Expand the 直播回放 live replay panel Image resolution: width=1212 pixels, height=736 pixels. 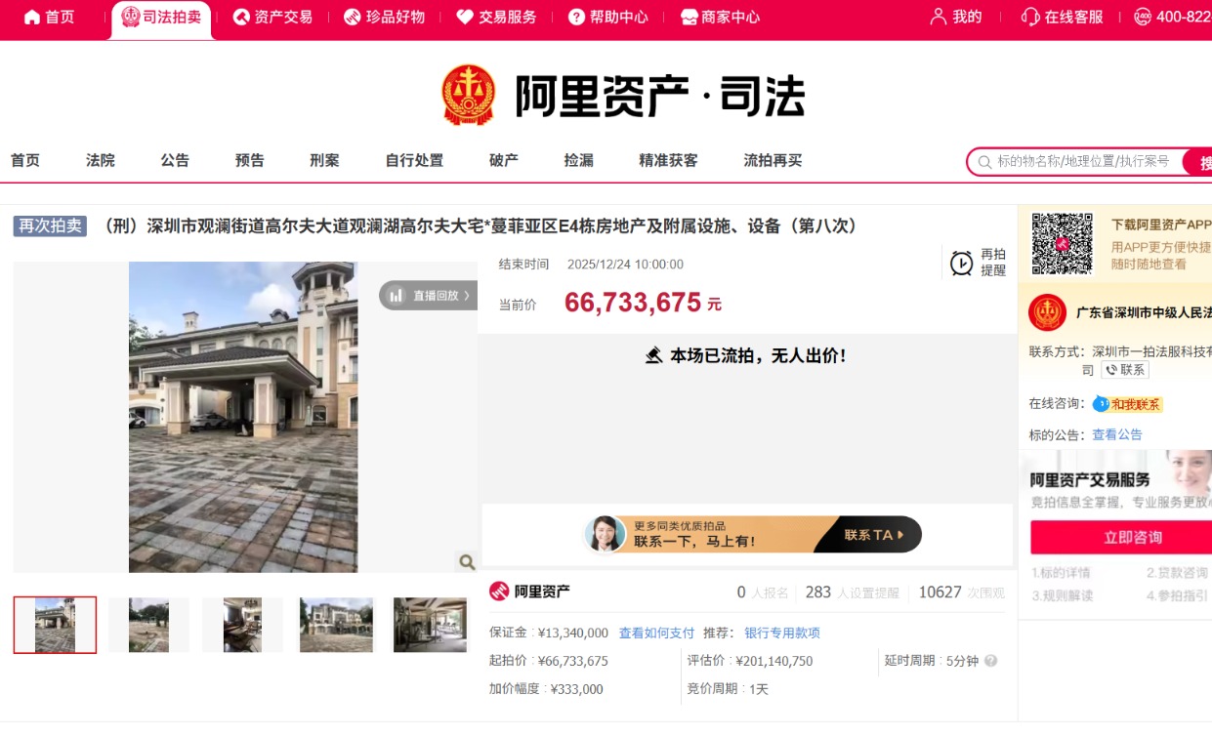point(428,295)
